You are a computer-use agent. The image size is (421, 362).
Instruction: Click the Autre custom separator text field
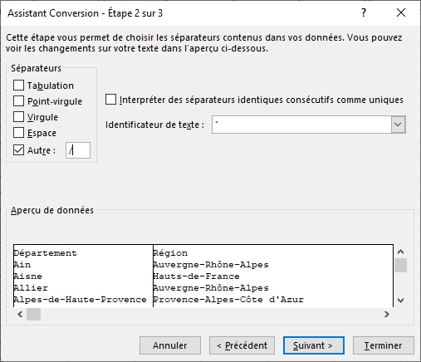click(x=78, y=150)
